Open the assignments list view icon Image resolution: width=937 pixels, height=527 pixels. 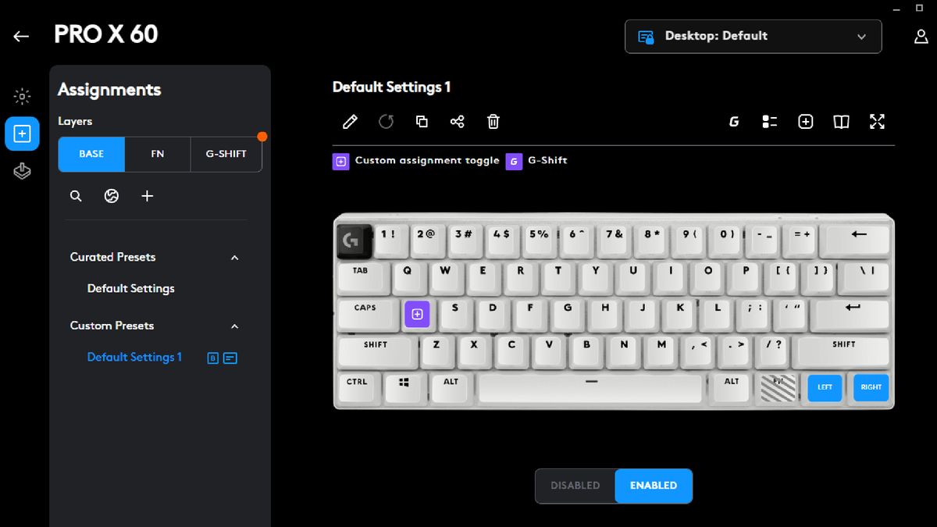pyautogui.click(x=769, y=122)
